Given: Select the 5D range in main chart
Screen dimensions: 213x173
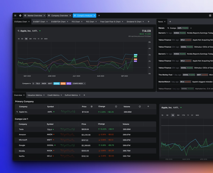Looking at the screenshot, I should (22, 39).
